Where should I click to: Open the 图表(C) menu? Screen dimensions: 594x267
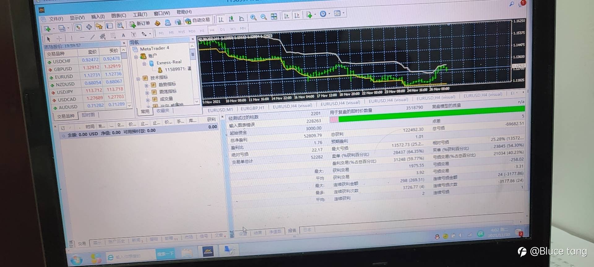(118, 15)
